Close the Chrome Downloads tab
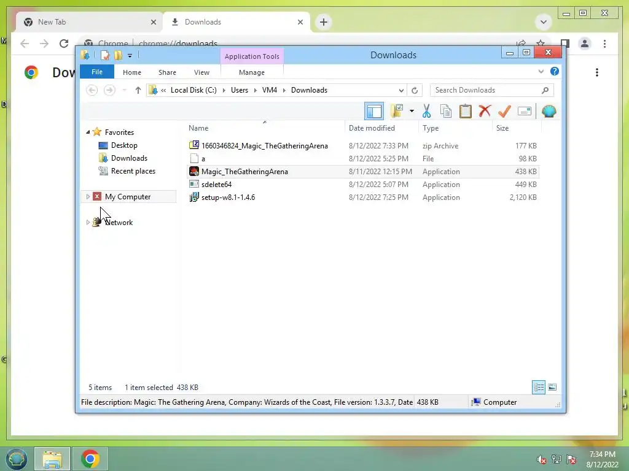The width and height of the screenshot is (629, 471). 300,22
